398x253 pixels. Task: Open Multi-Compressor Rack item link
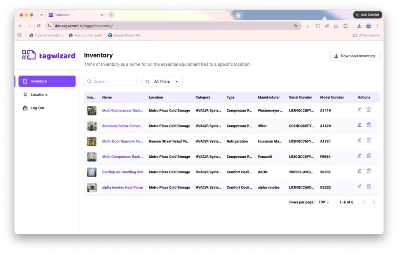[x=122, y=110]
